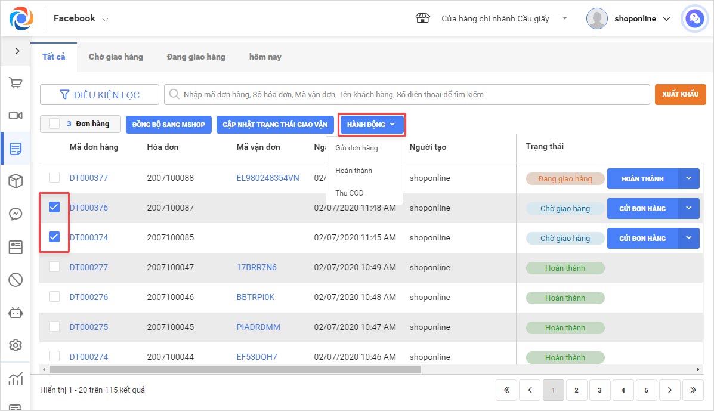This screenshot has height=411, width=714.
Task: Click the blocked circle icon in sidebar
Action: (16, 279)
